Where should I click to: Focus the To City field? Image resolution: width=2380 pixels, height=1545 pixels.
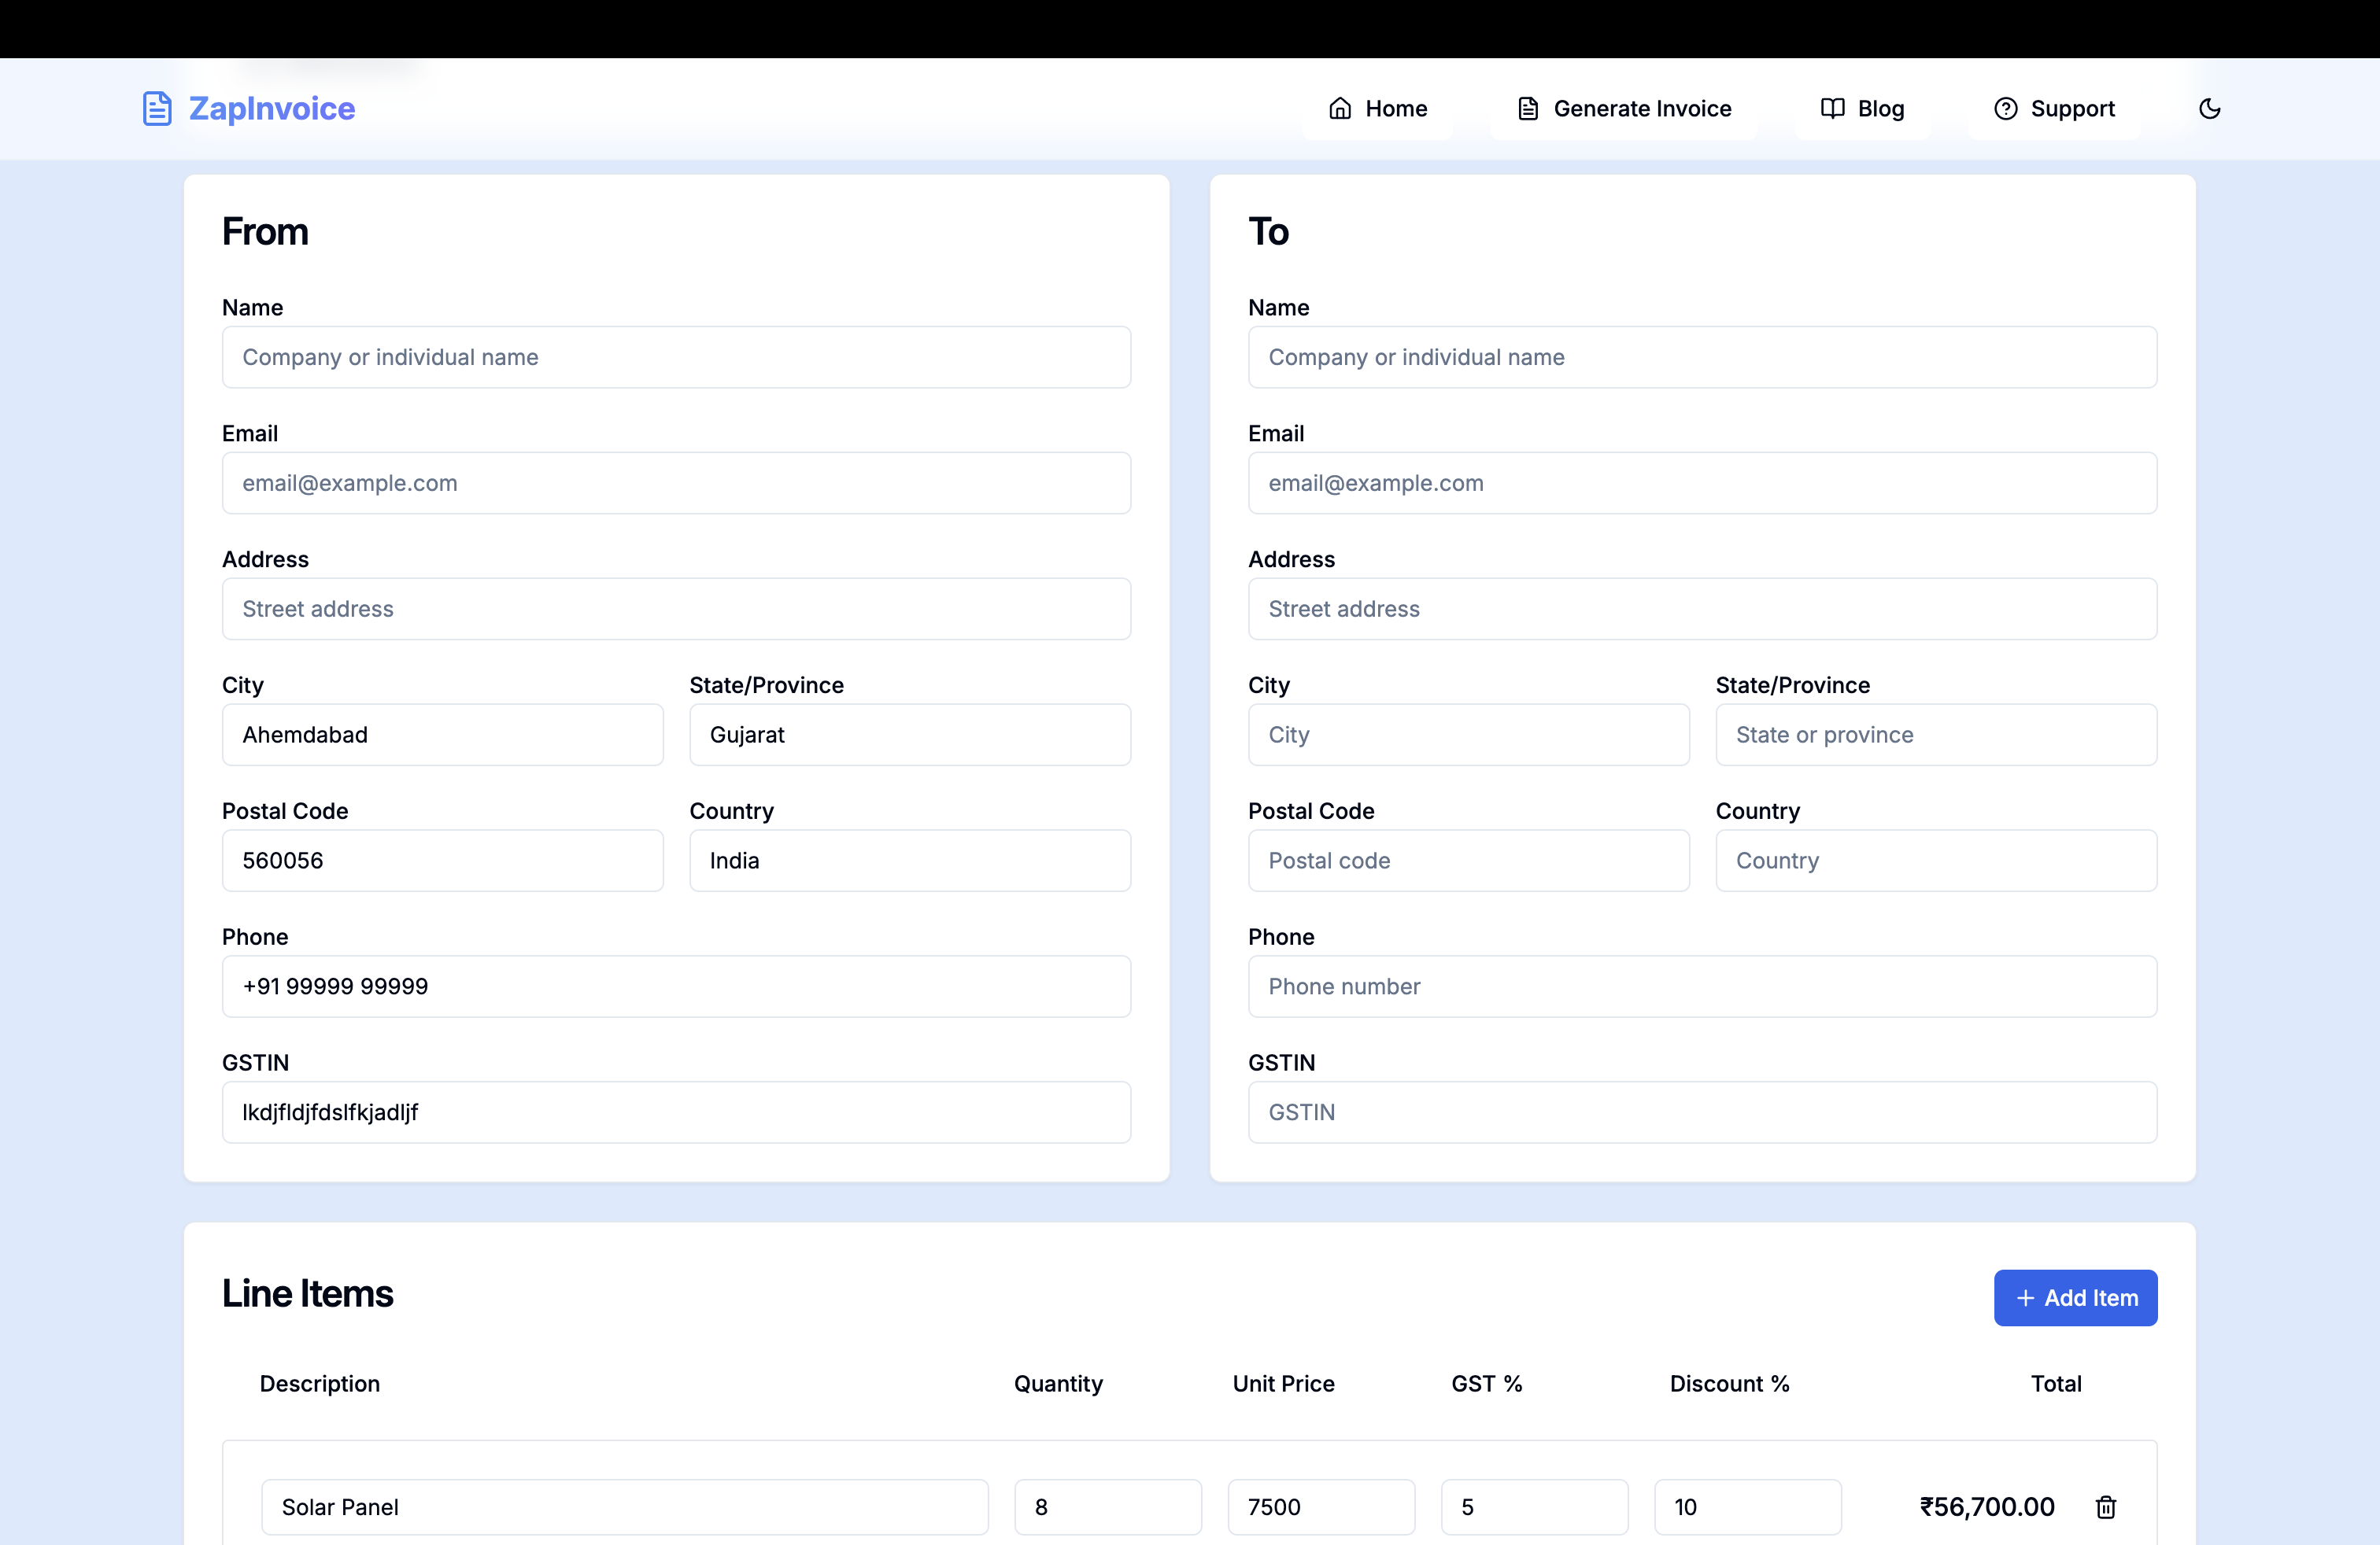point(1468,735)
